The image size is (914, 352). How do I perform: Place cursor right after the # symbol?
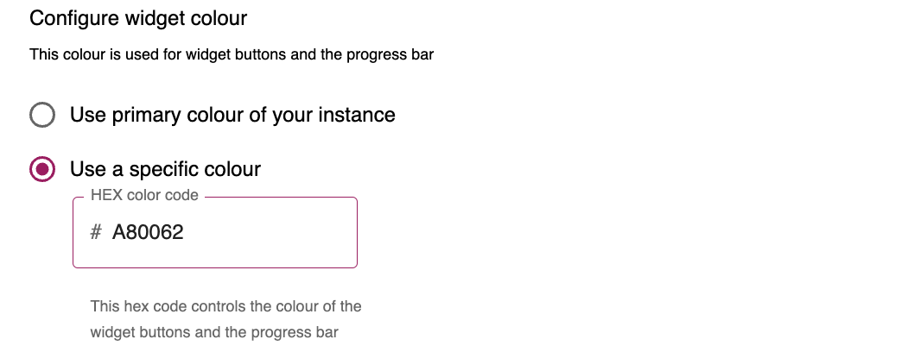104,232
